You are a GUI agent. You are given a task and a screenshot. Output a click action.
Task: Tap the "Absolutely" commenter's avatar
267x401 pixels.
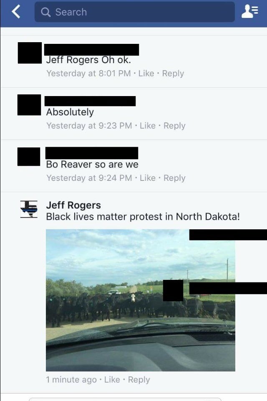click(29, 105)
